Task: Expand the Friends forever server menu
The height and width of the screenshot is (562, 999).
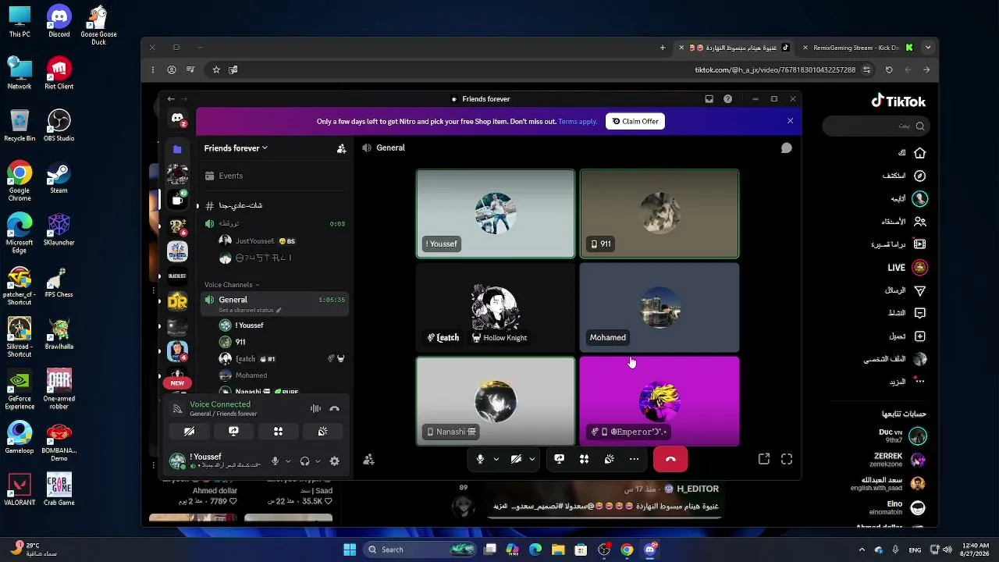Action: tap(236, 148)
